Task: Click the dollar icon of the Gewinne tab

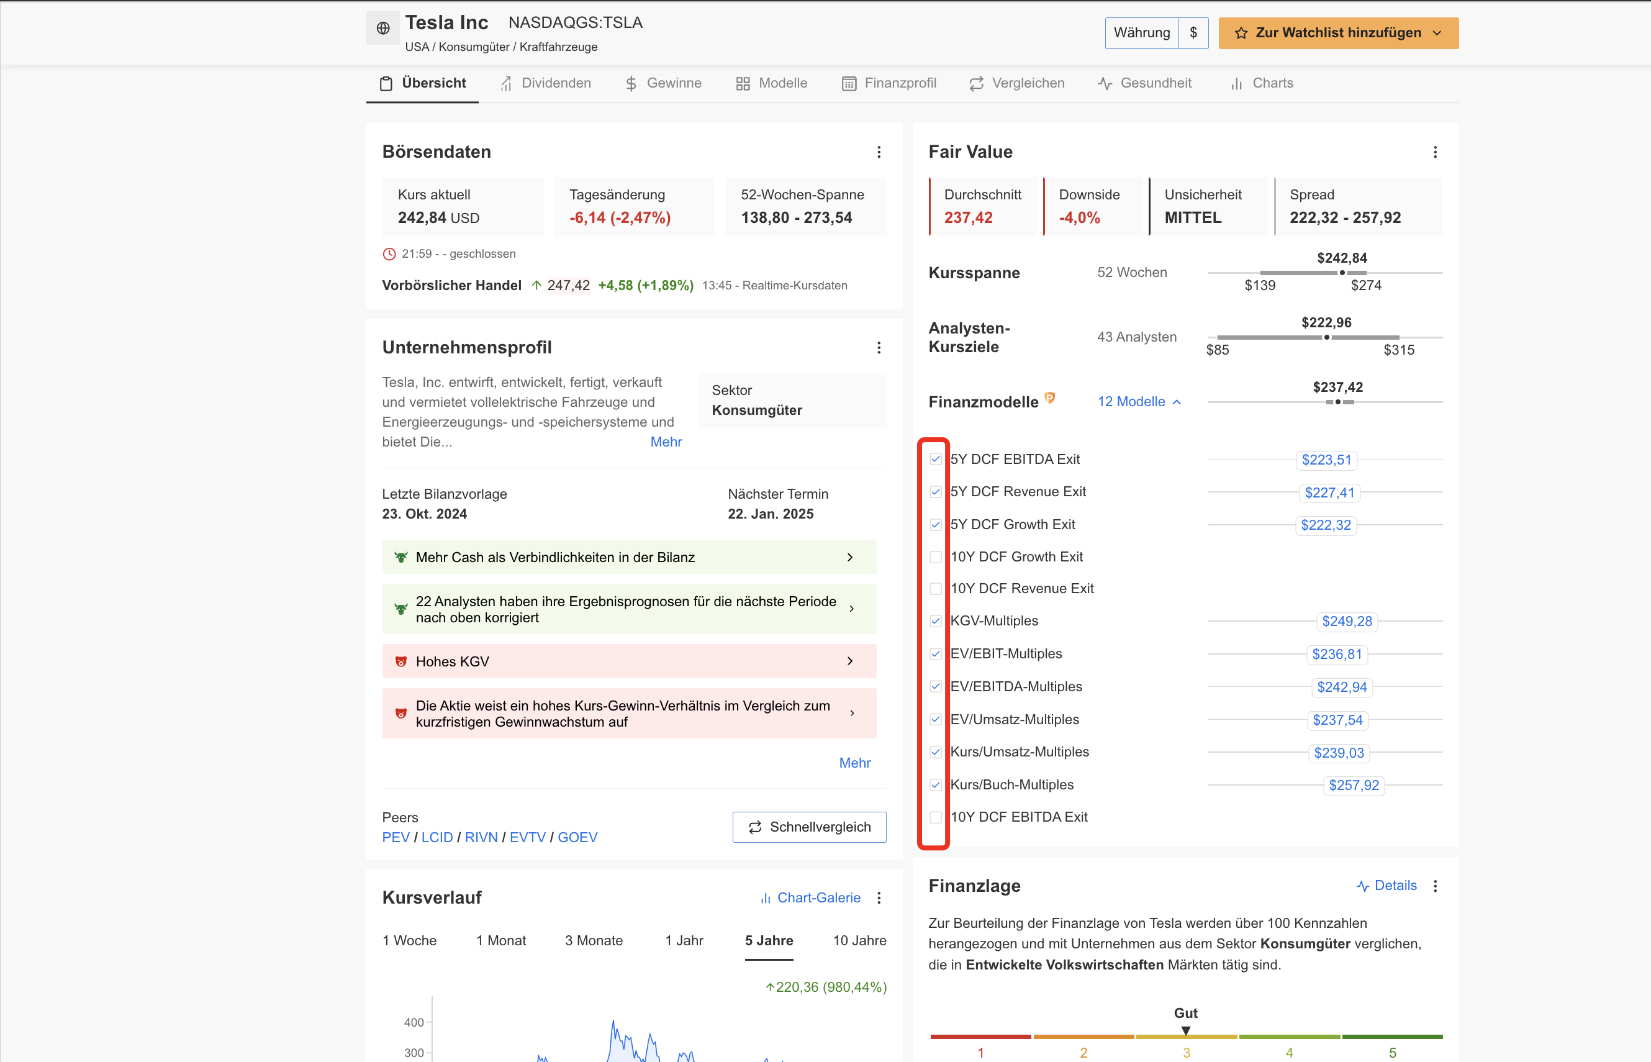Action: (x=631, y=83)
